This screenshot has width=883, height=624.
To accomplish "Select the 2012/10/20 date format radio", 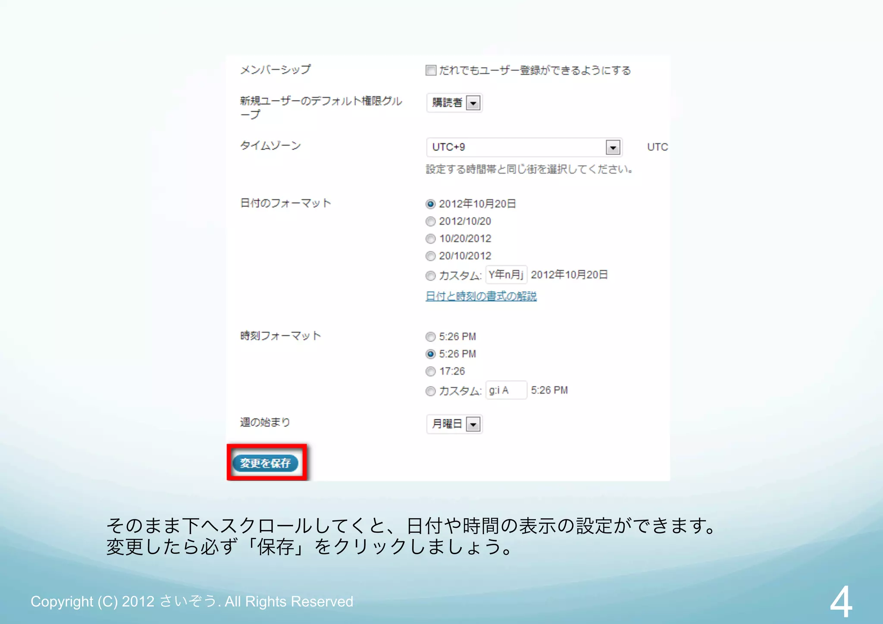I will tap(430, 221).
